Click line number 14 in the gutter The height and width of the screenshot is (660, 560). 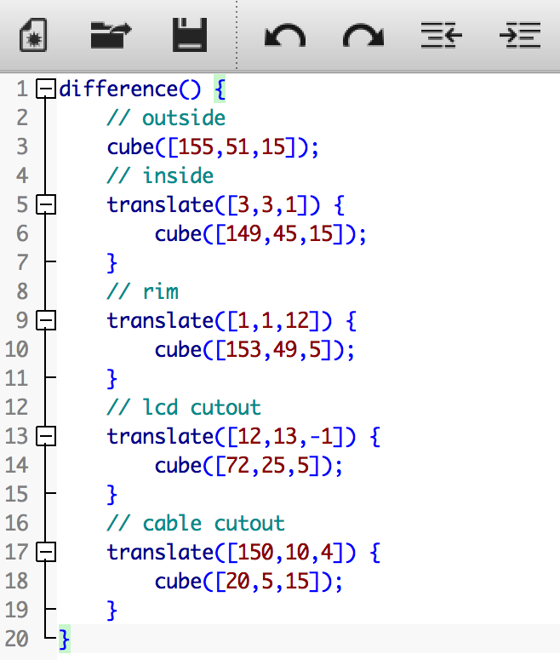16,465
